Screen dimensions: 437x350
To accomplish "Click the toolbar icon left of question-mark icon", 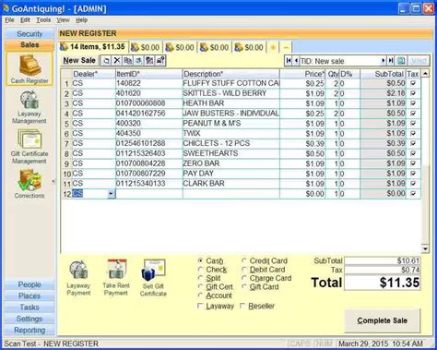I will (149, 61).
